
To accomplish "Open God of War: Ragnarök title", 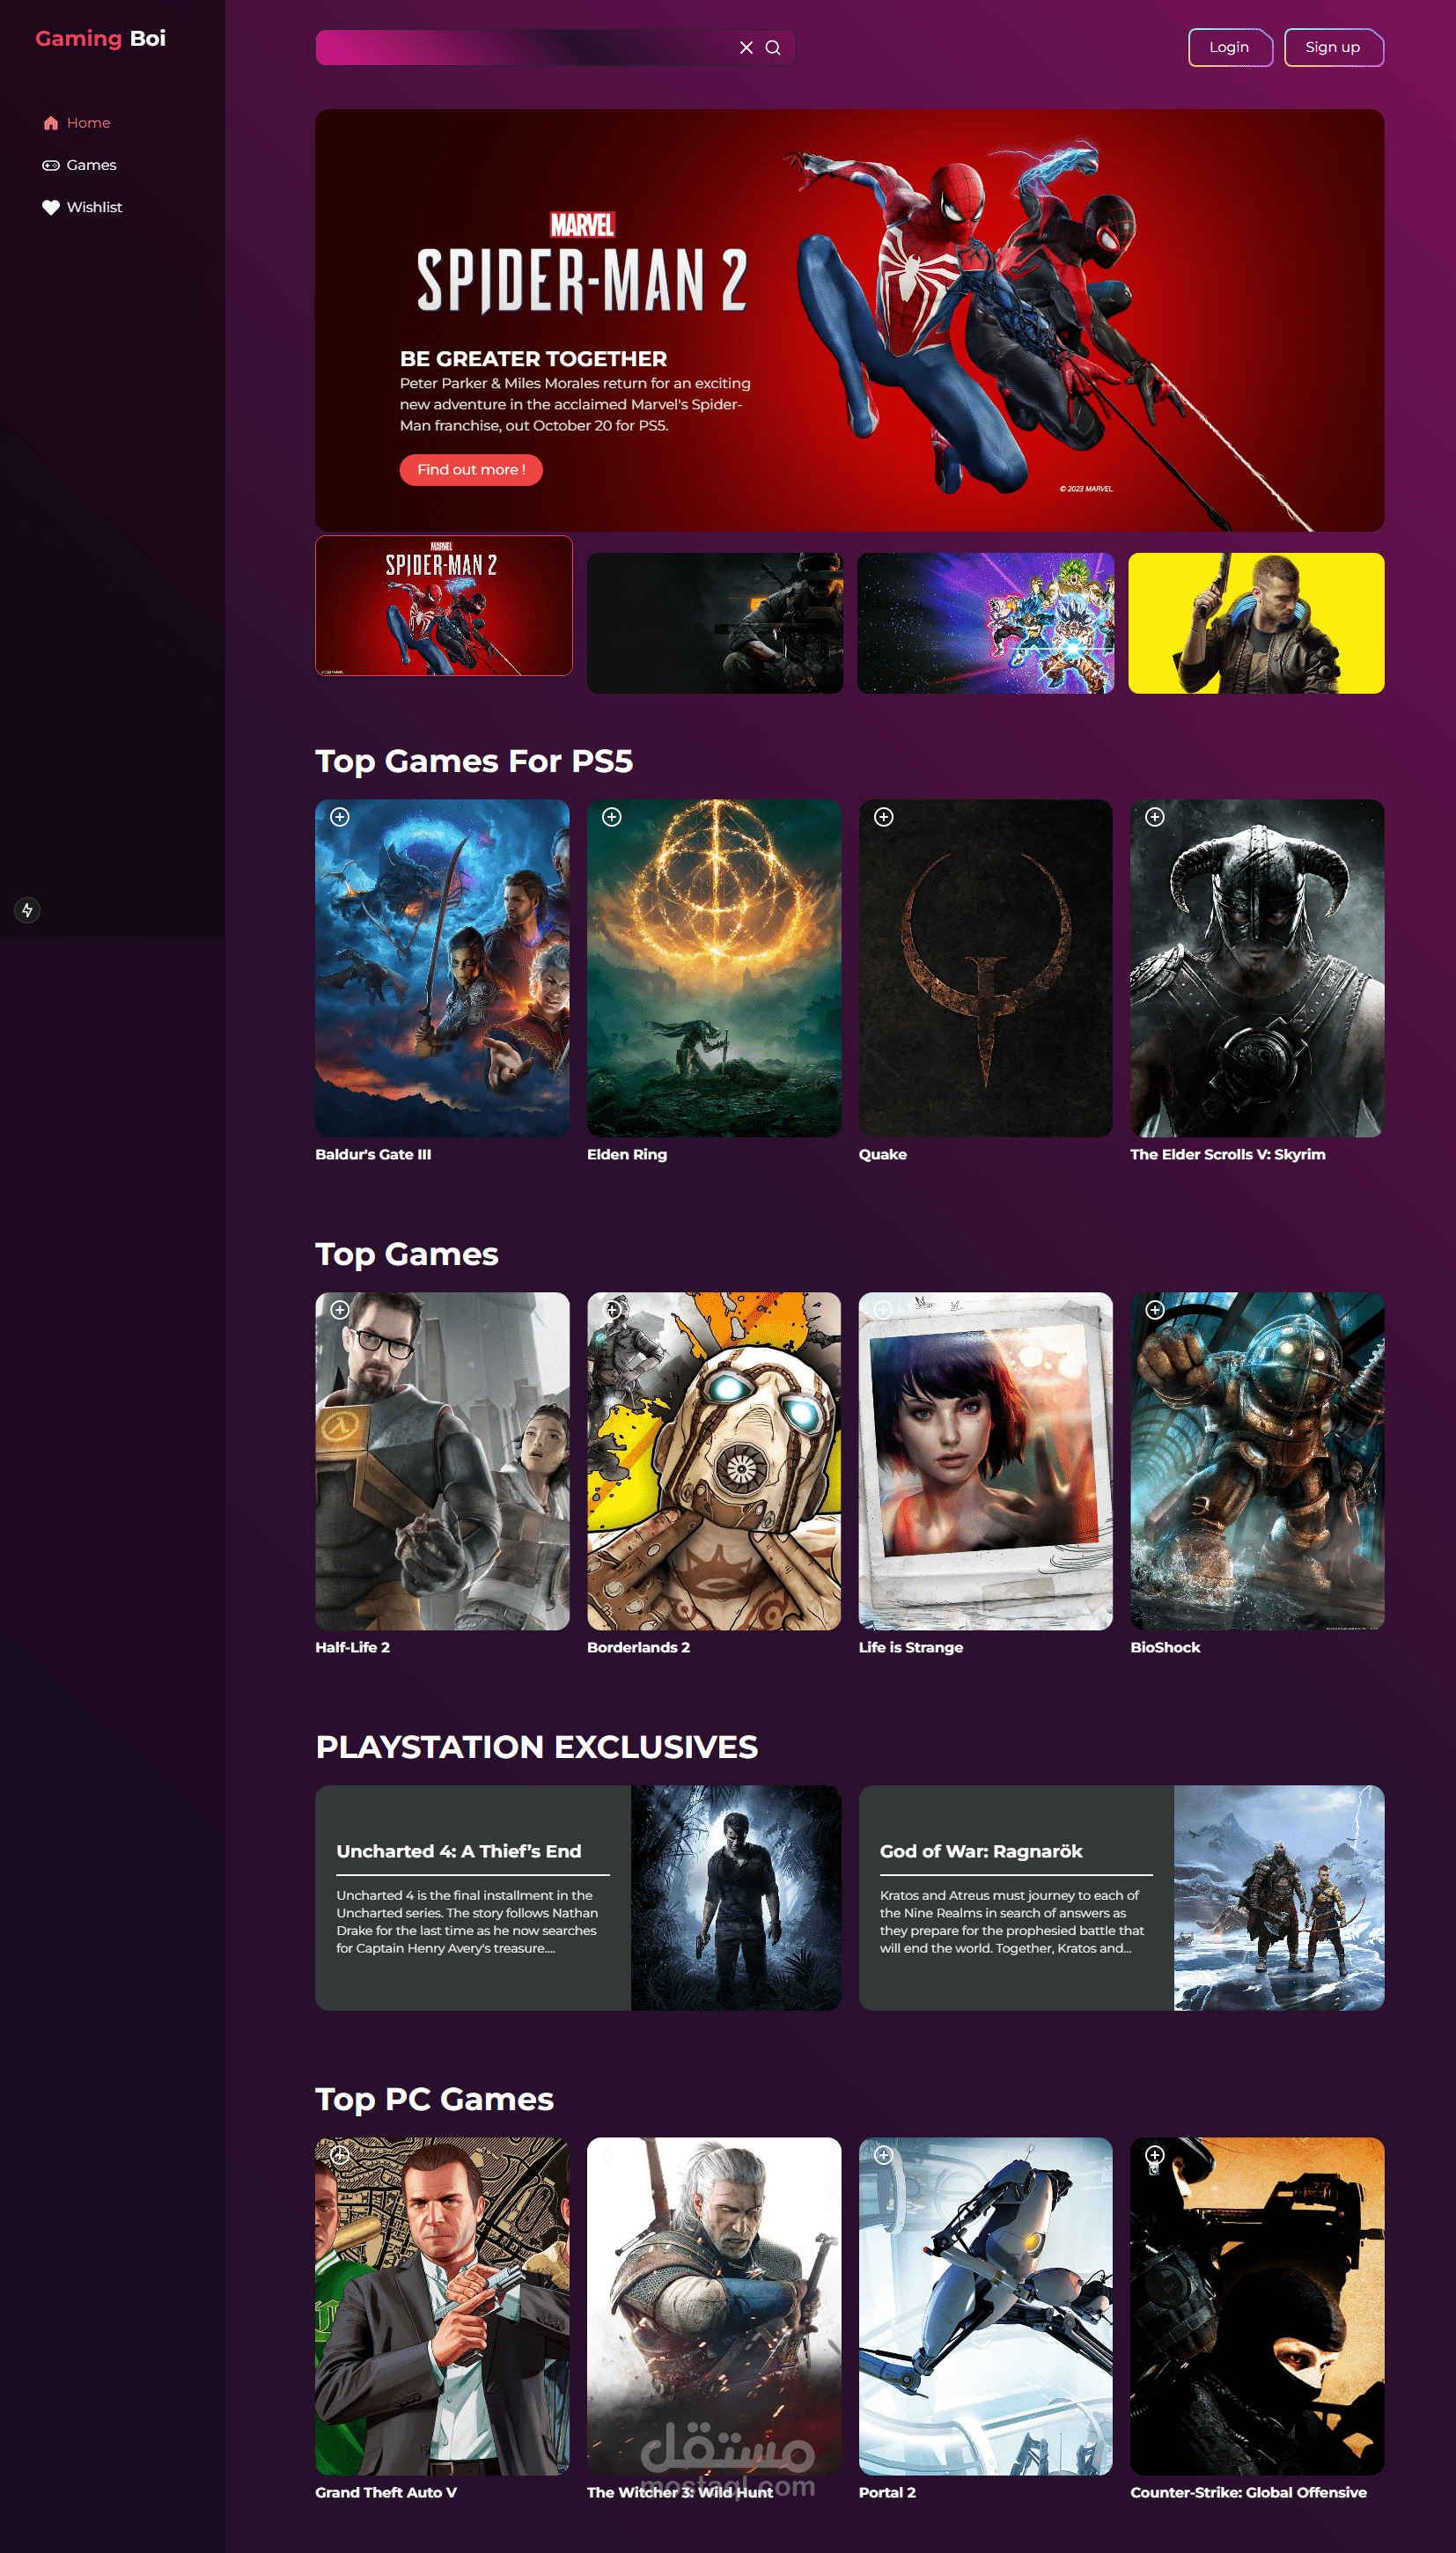I will 981,1851.
